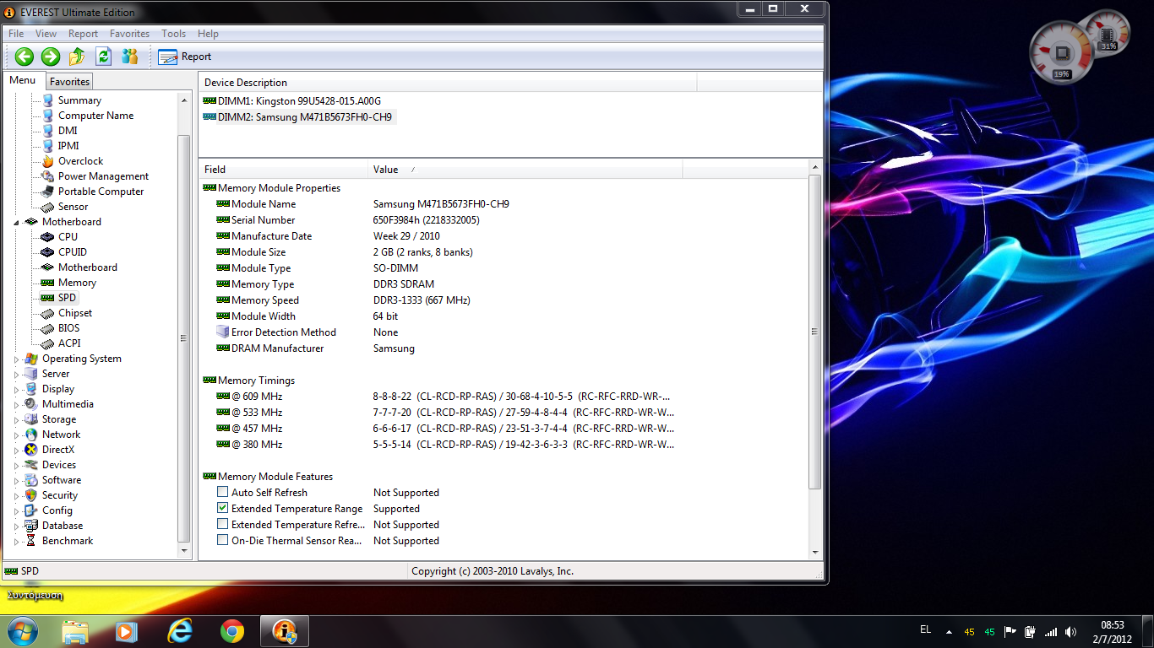Click the green Back arrow toolbar icon
Screen dimensions: 1154x648
pyautogui.click(x=24, y=57)
